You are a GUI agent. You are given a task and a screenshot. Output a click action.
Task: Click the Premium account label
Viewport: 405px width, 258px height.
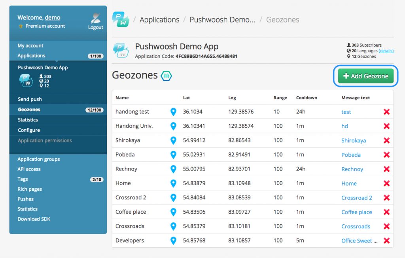point(45,26)
